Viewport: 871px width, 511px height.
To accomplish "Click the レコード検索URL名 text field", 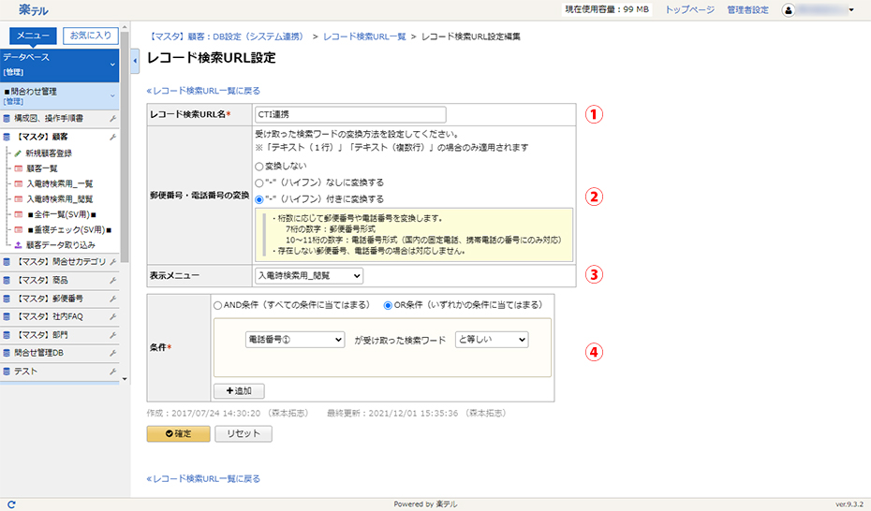I will (351, 114).
